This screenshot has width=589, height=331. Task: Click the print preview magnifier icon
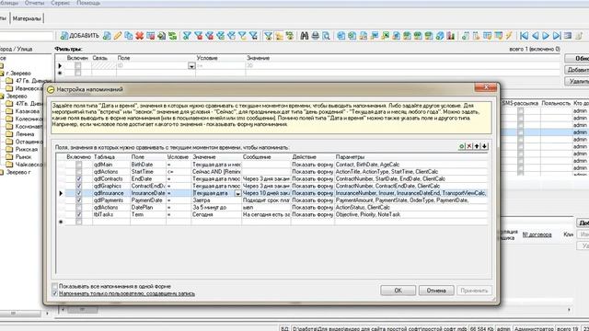326,36
